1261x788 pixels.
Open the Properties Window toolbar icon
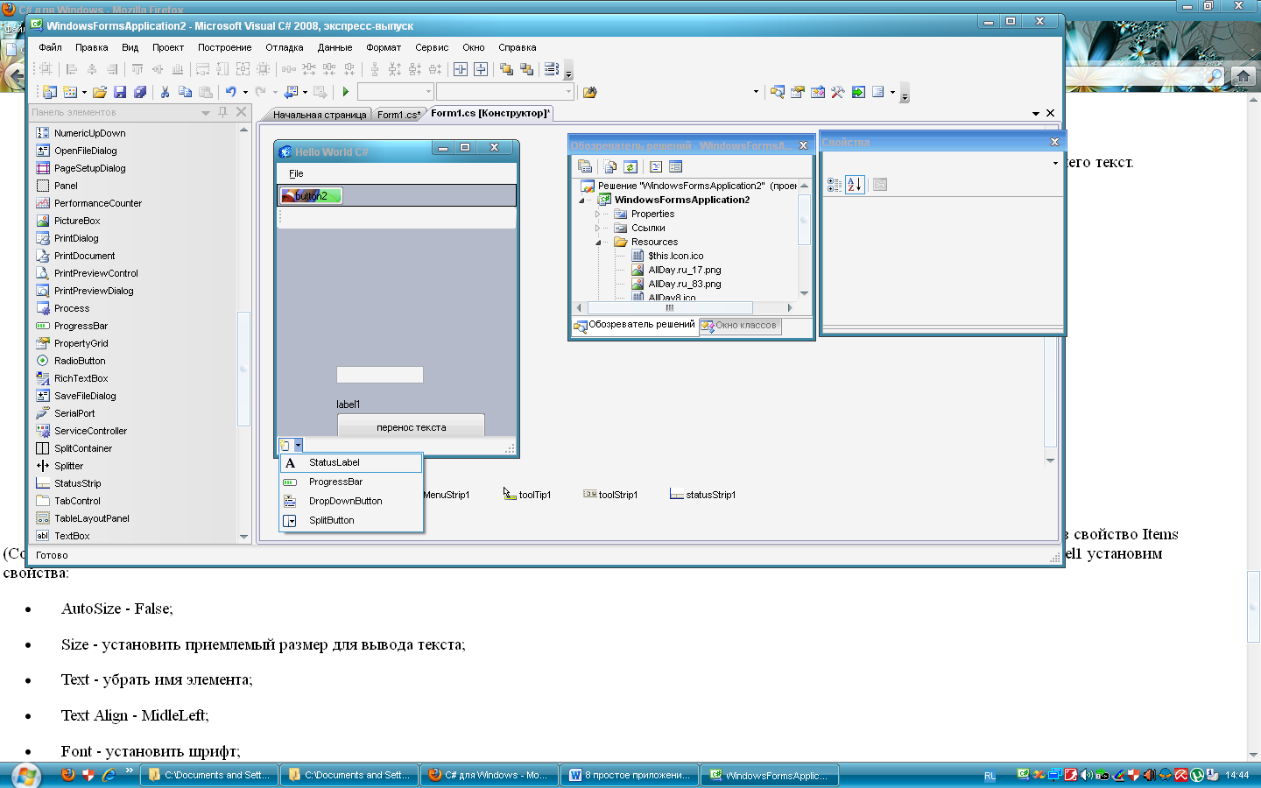798,92
